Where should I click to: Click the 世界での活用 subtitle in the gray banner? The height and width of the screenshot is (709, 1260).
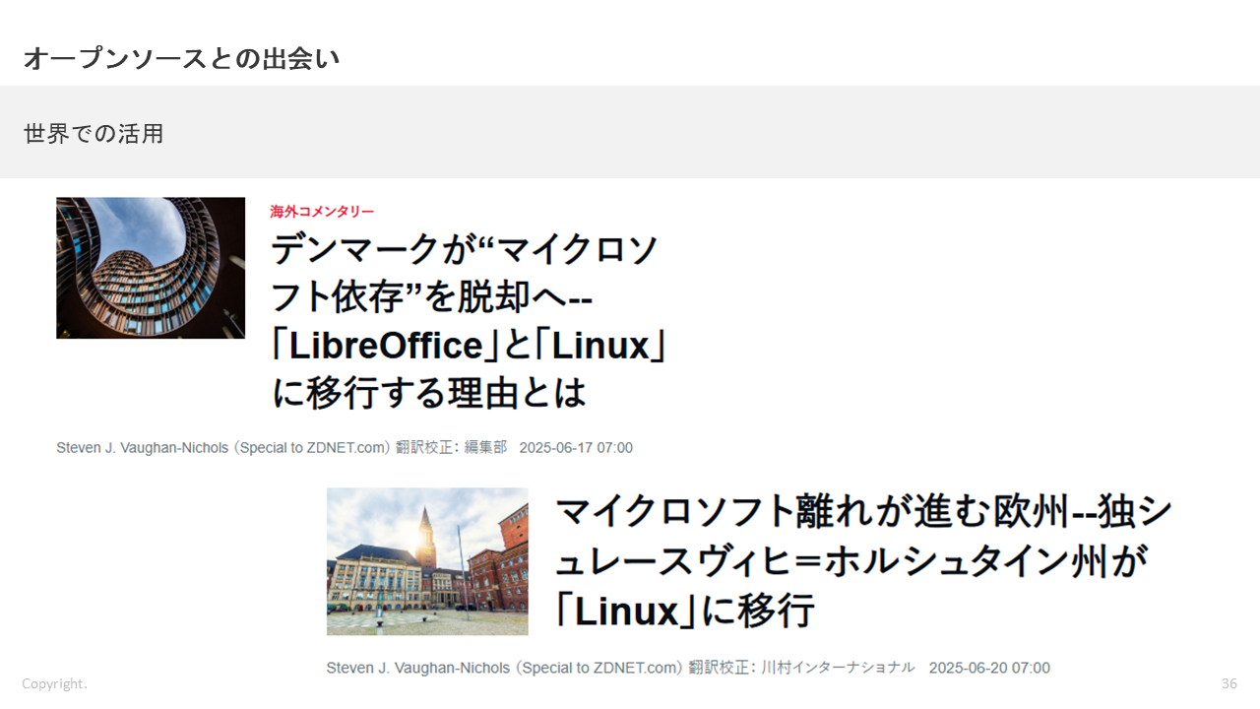coord(94,134)
